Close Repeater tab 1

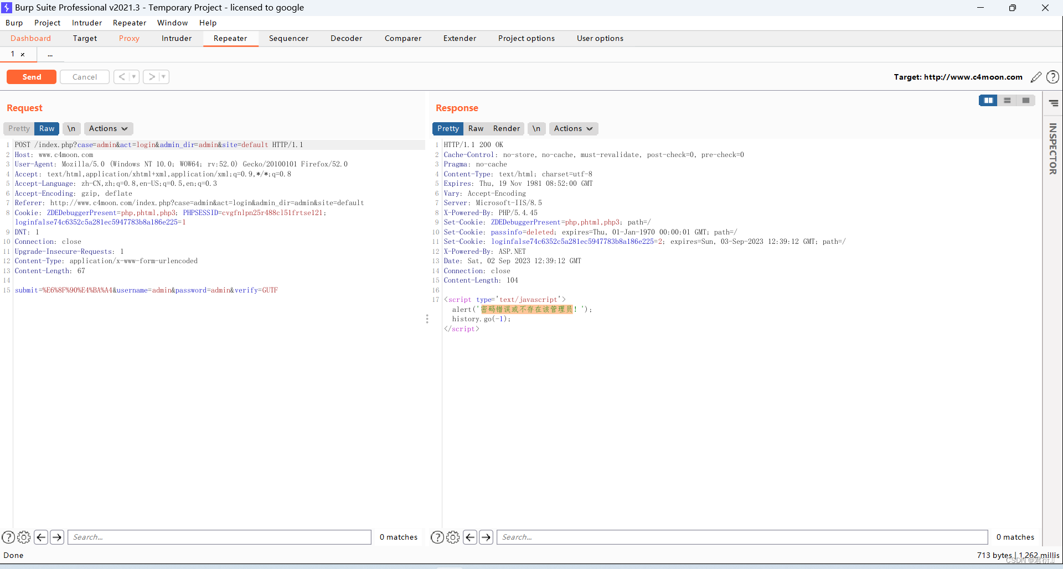(23, 54)
